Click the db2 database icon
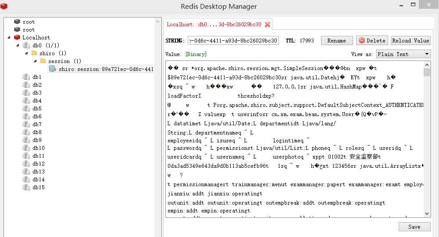Screen dimensions: 439x237 (x=26, y=85)
